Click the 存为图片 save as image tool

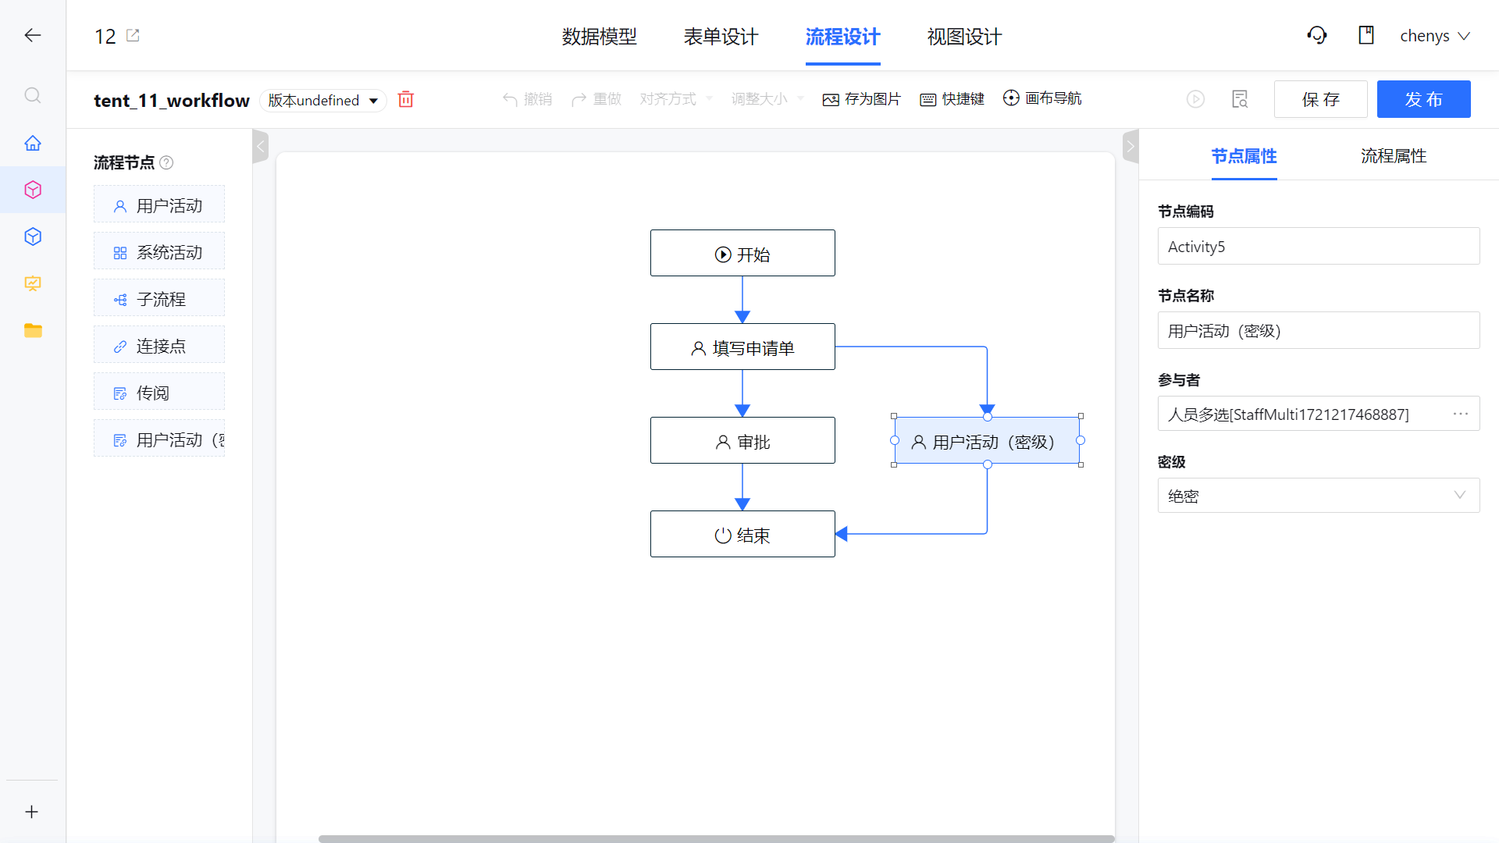[862, 99]
